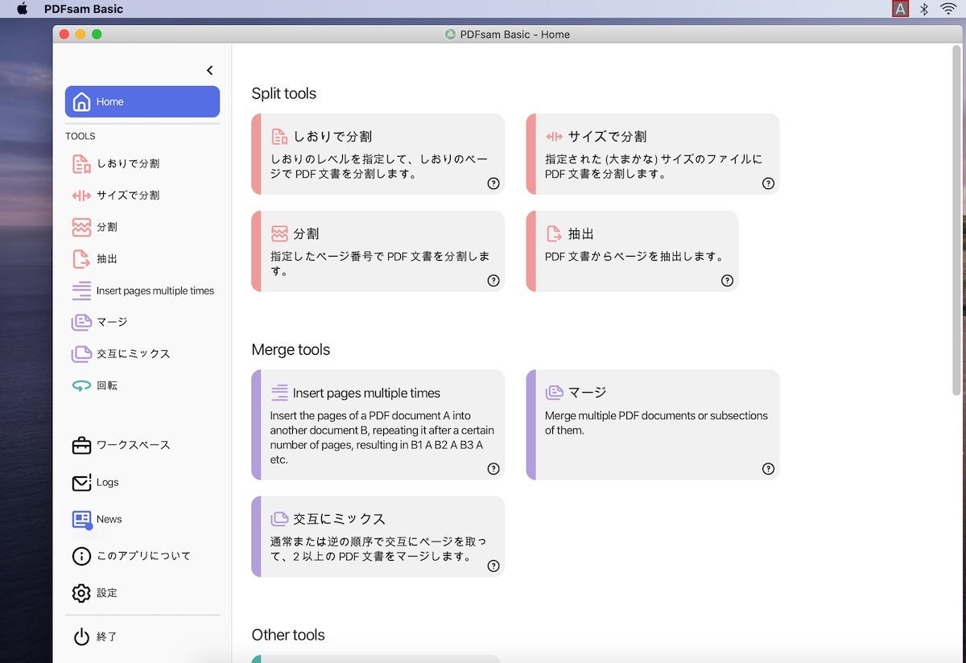Click Bluetooth icon in menu bar
This screenshot has width=966, height=663.
coord(924,9)
